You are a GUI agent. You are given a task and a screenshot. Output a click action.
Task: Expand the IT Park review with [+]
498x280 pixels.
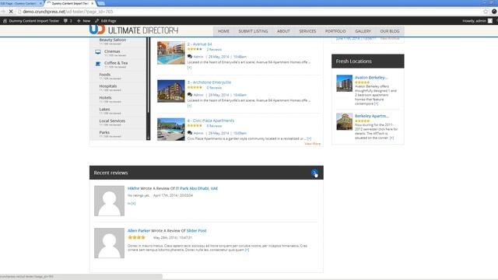133,204
